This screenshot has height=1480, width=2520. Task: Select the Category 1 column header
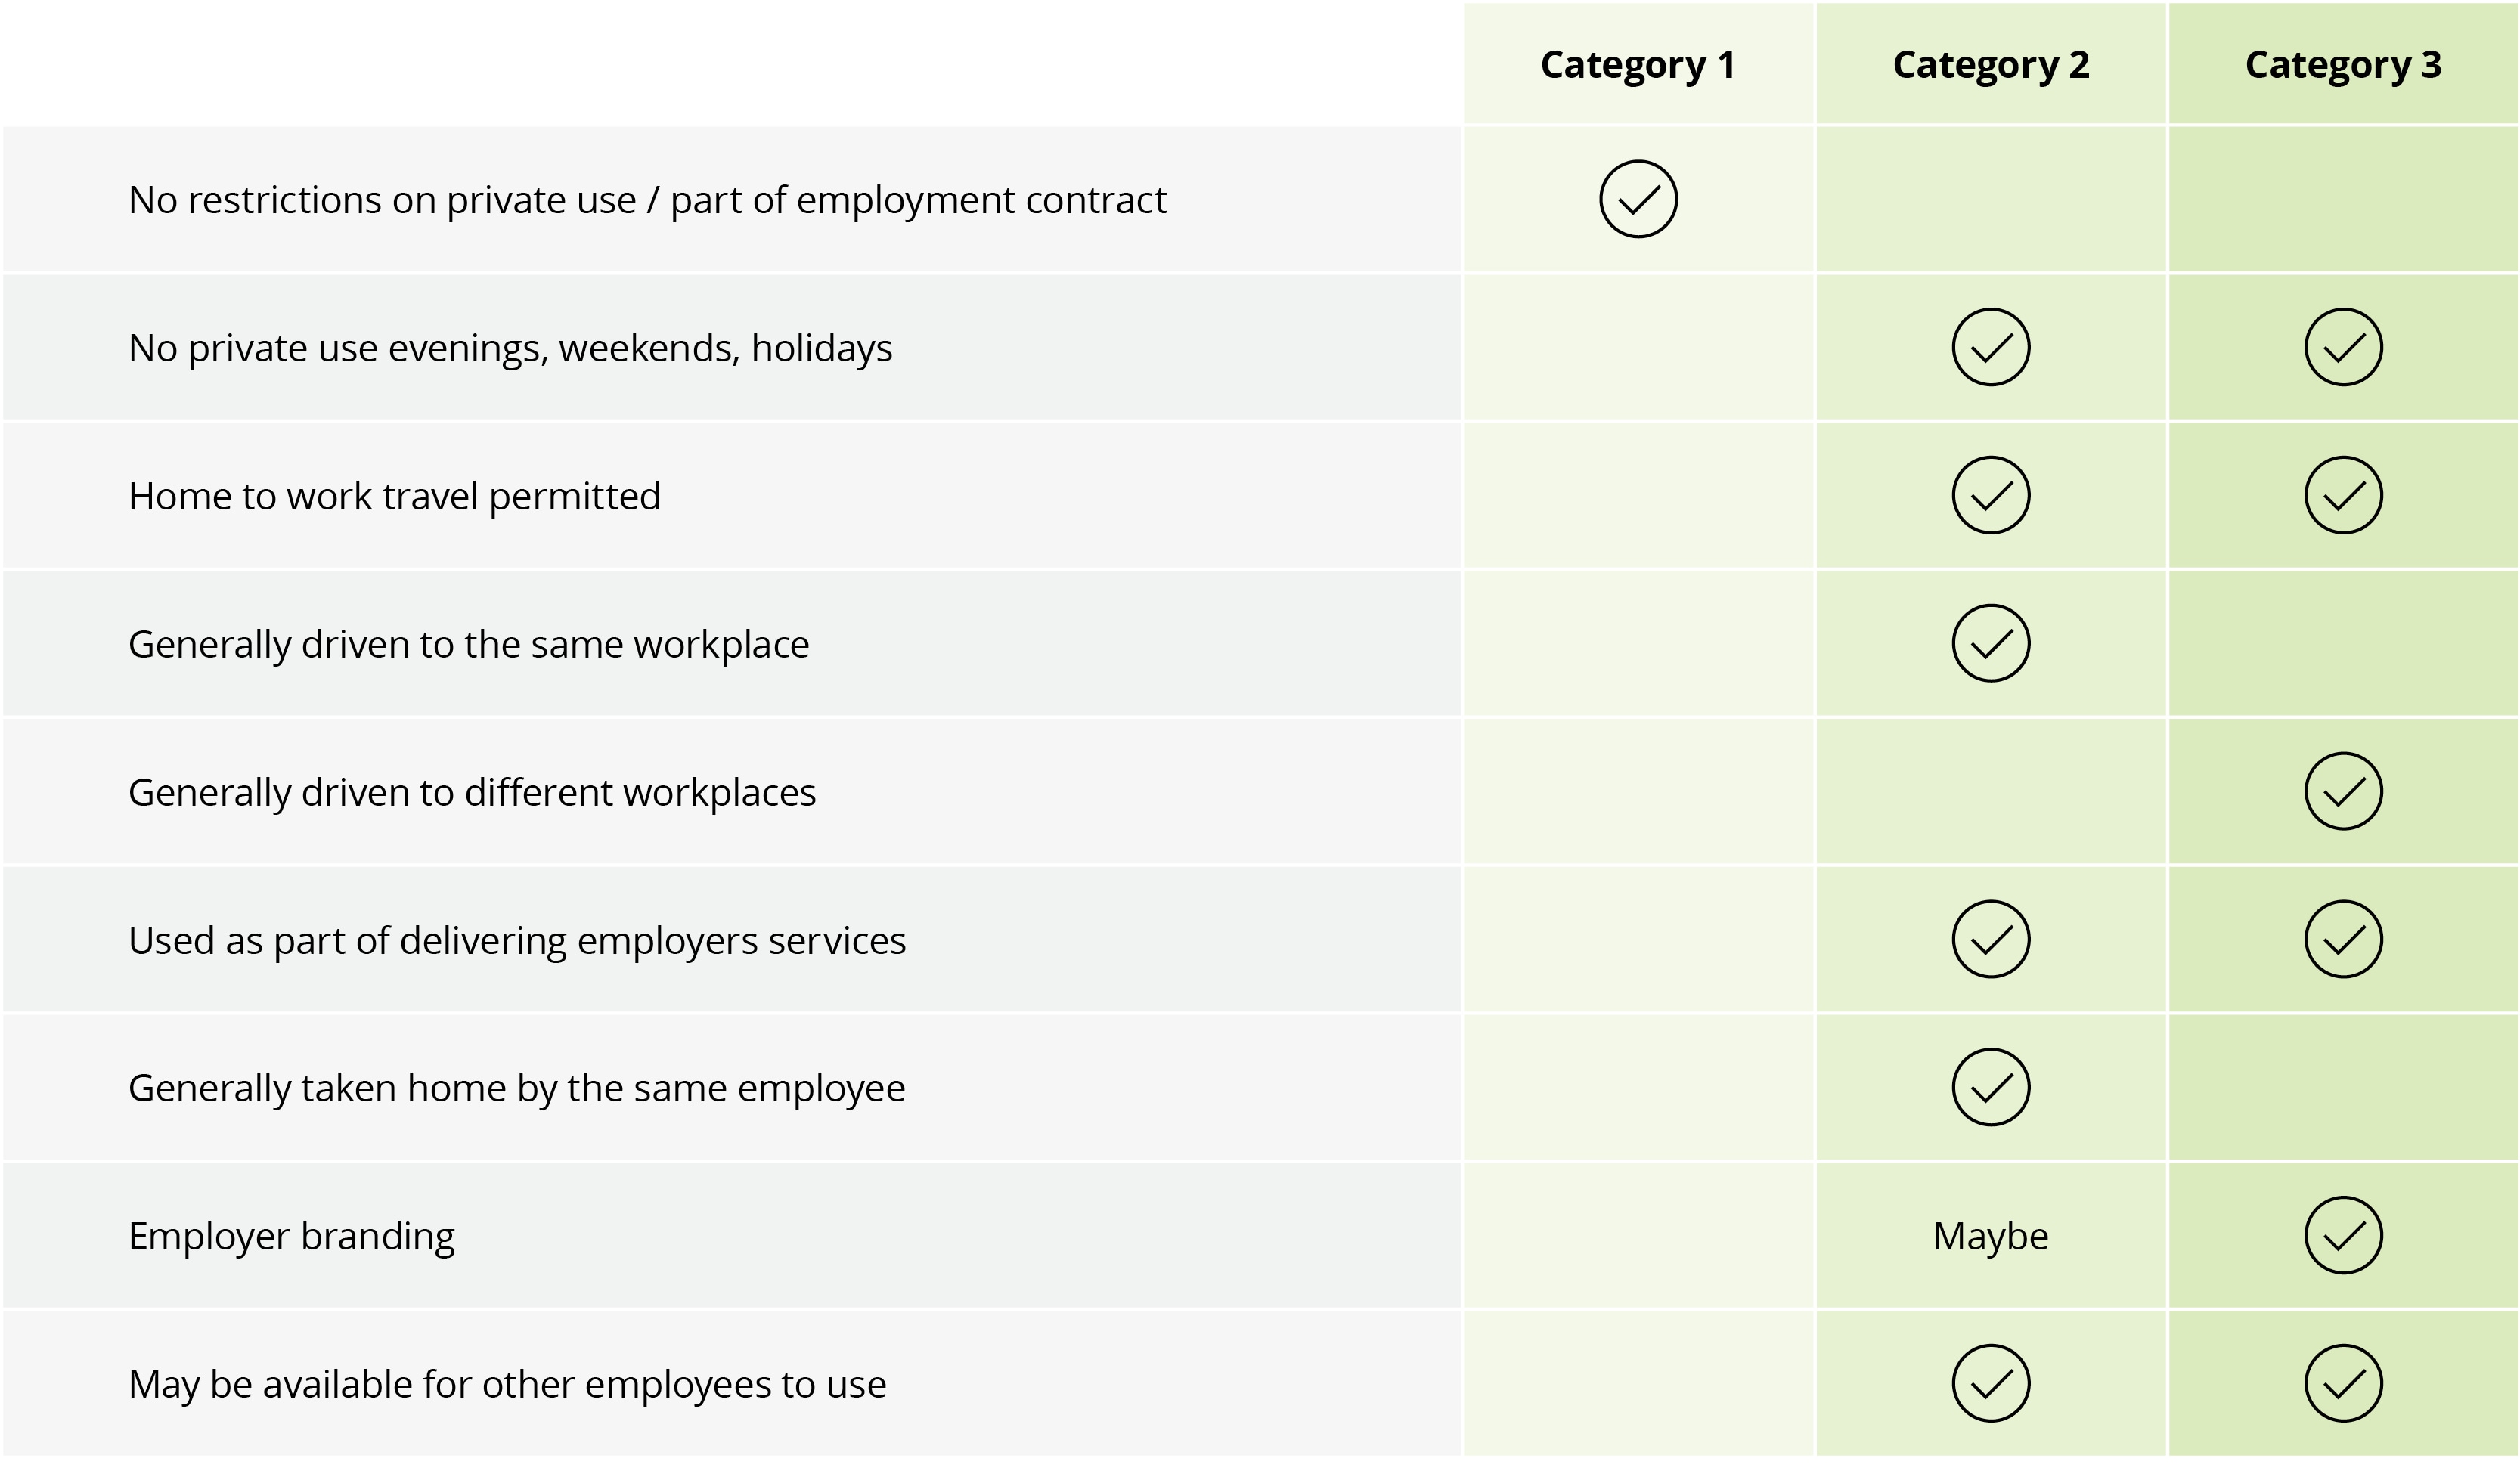coord(1638,65)
